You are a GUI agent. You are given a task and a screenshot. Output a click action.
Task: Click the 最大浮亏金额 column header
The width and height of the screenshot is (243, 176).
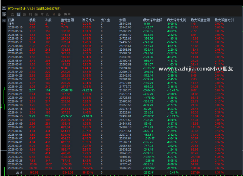tap(152, 20)
